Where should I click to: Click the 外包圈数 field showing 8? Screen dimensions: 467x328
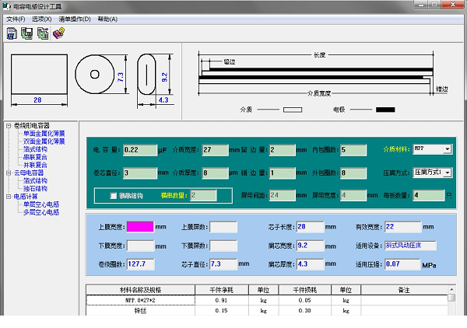click(x=353, y=173)
